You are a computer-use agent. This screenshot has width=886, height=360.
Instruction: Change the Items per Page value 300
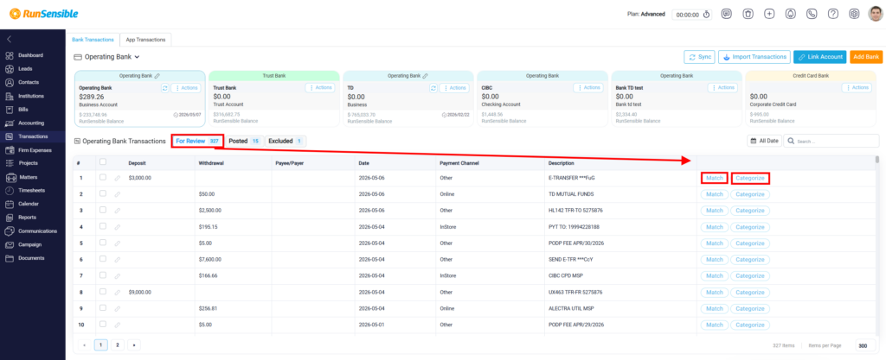pyautogui.click(x=863, y=345)
